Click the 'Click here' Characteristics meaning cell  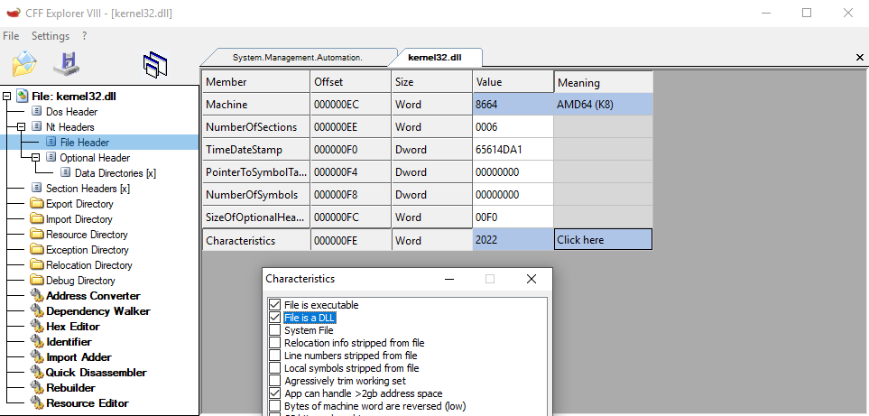point(603,240)
